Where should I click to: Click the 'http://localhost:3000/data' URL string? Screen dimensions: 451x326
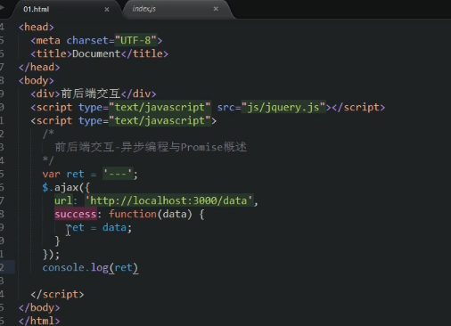click(x=168, y=200)
